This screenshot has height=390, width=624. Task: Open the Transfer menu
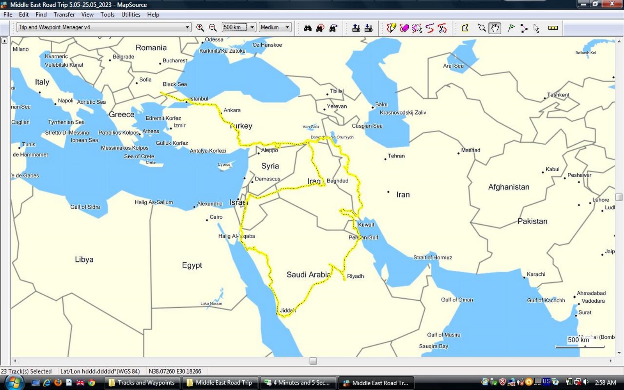click(x=64, y=14)
